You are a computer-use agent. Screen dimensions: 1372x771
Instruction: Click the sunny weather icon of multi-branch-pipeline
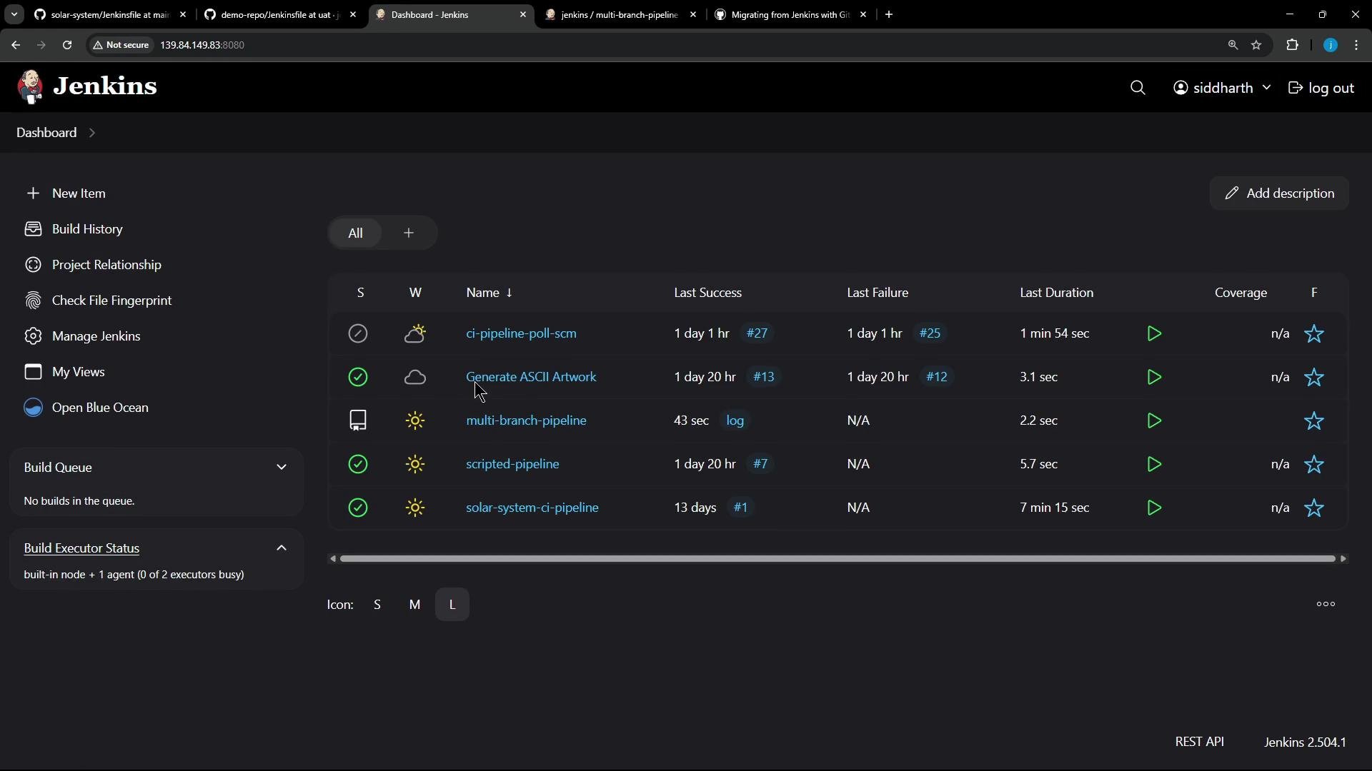tap(415, 420)
